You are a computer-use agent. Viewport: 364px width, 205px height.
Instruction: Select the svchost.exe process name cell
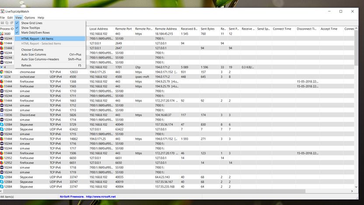[x=28, y=77]
